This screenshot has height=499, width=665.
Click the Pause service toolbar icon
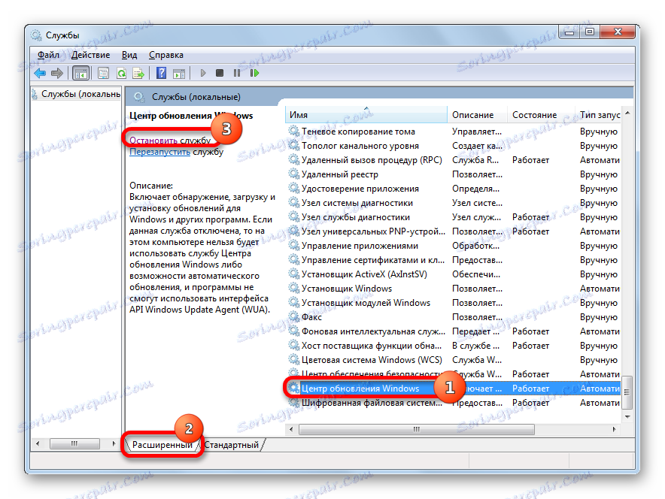[x=237, y=73]
